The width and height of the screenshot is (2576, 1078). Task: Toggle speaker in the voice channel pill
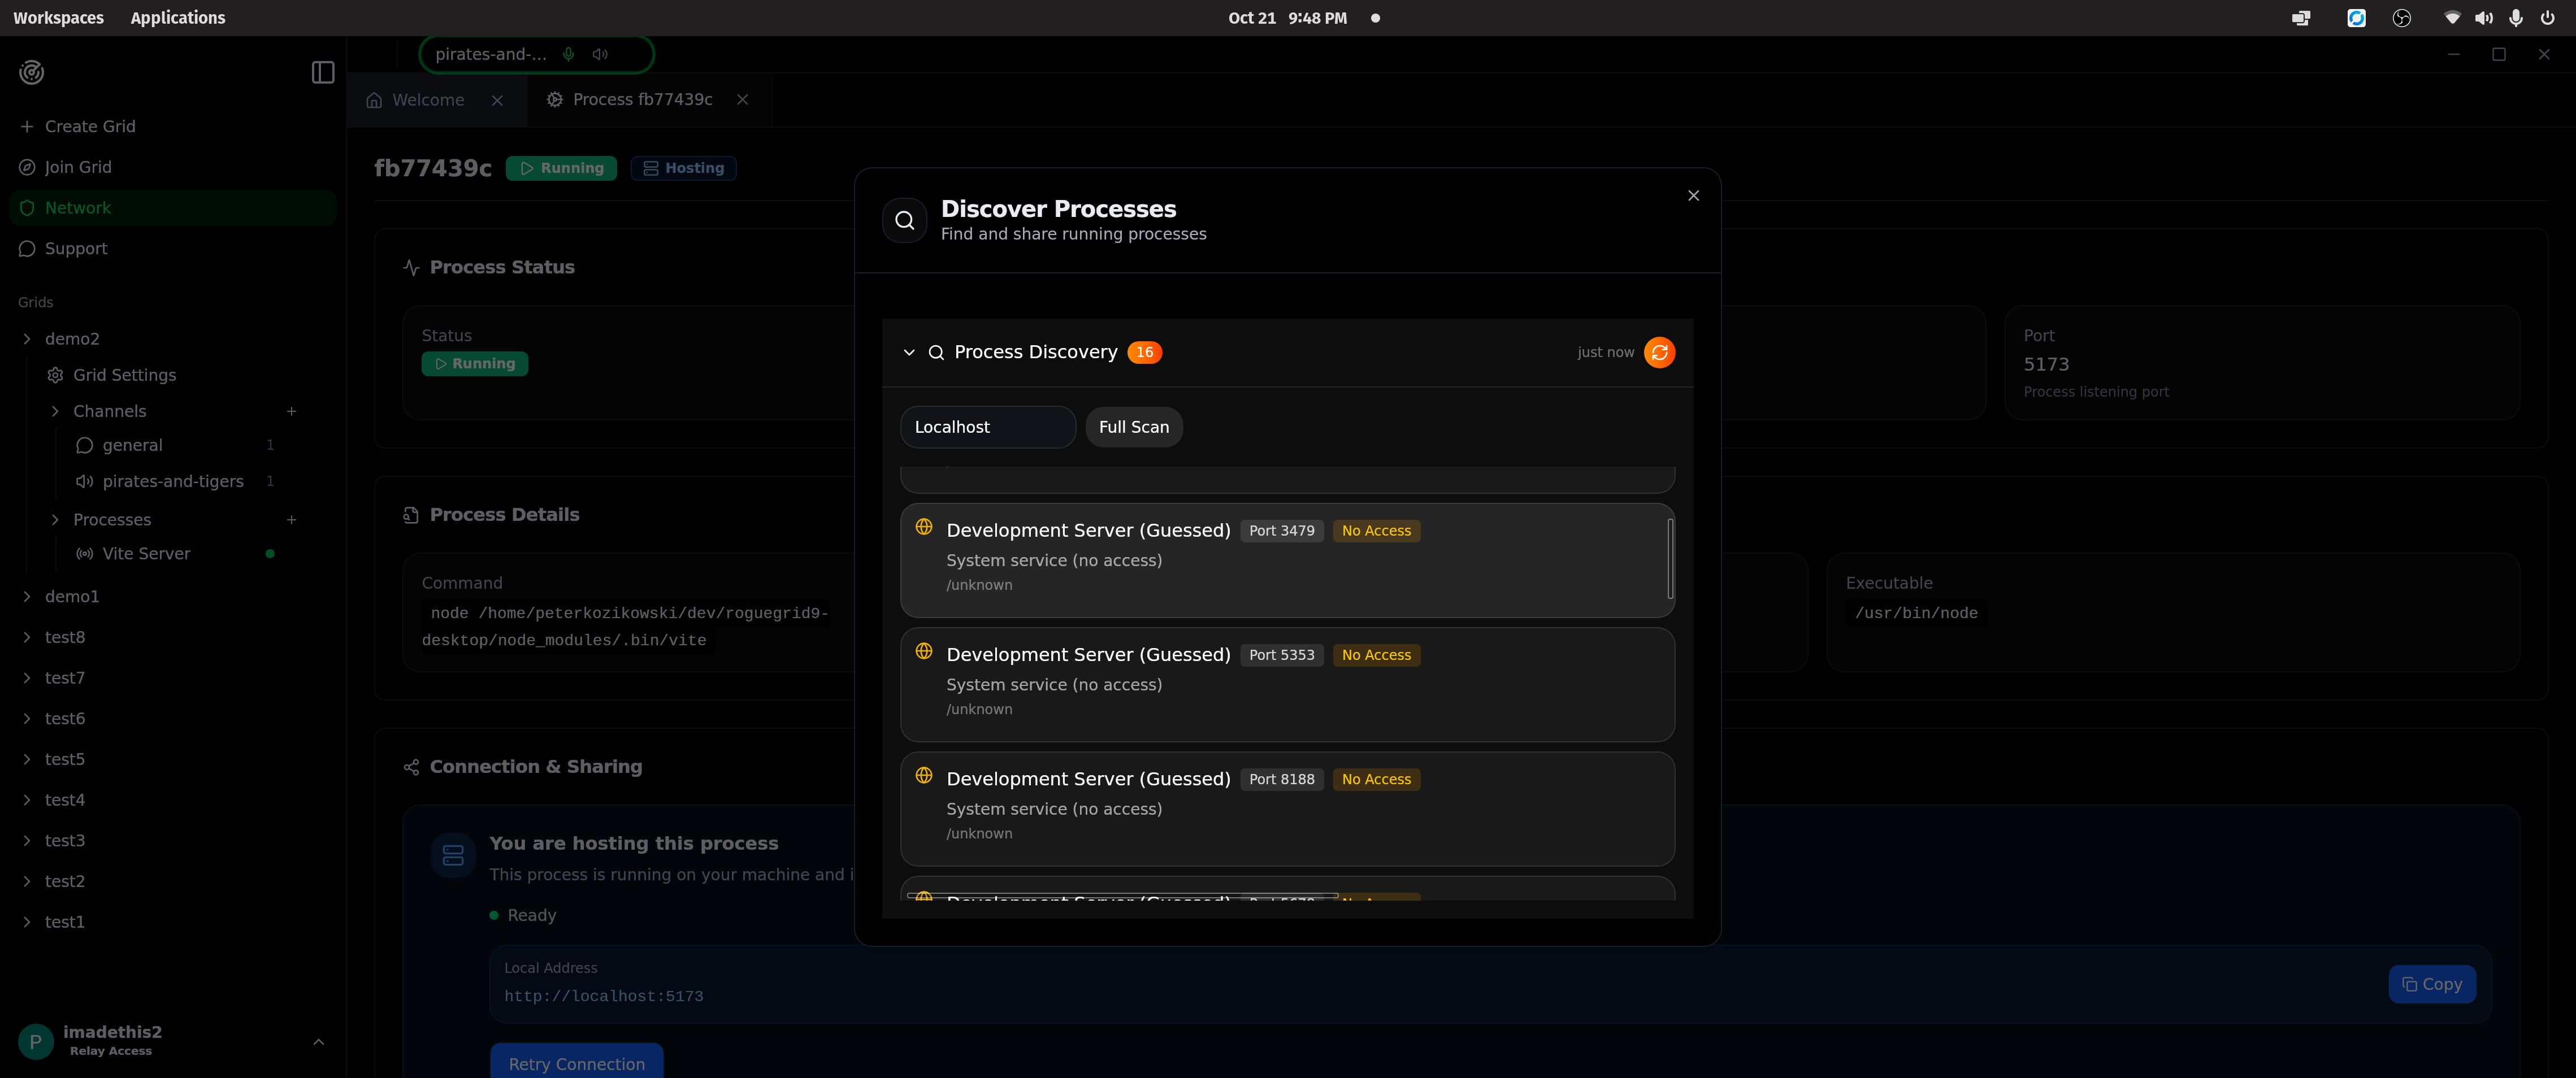(600, 54)
